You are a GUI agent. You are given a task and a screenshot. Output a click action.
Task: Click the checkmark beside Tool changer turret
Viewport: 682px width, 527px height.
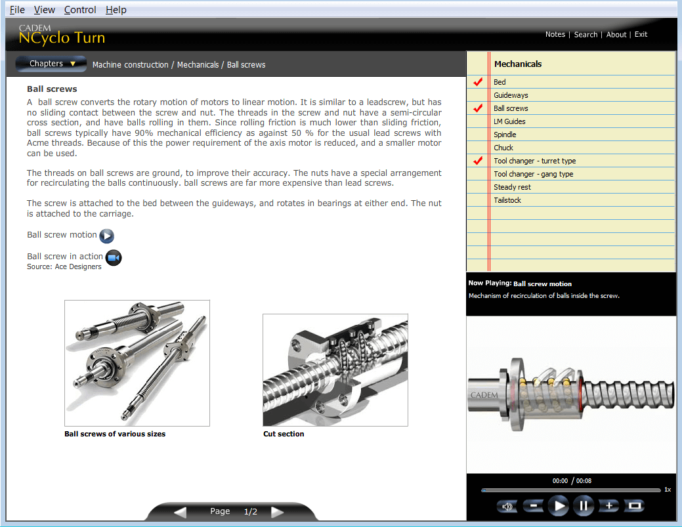coord(478,160)
